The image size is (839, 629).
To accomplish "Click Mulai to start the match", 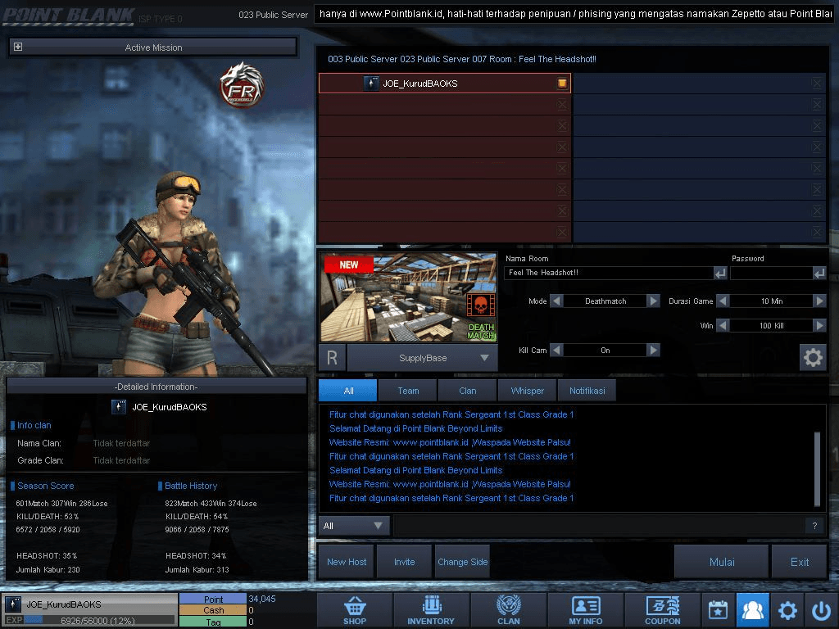I will [x=721, y=562].
